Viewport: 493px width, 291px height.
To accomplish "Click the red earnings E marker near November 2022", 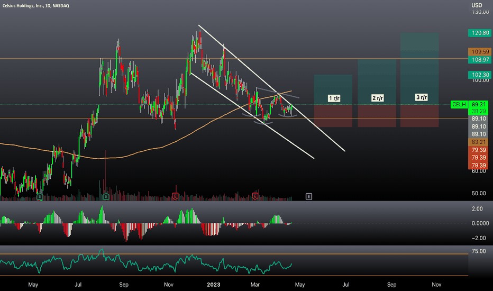I will pyautogui.click(x=175, y=196).
